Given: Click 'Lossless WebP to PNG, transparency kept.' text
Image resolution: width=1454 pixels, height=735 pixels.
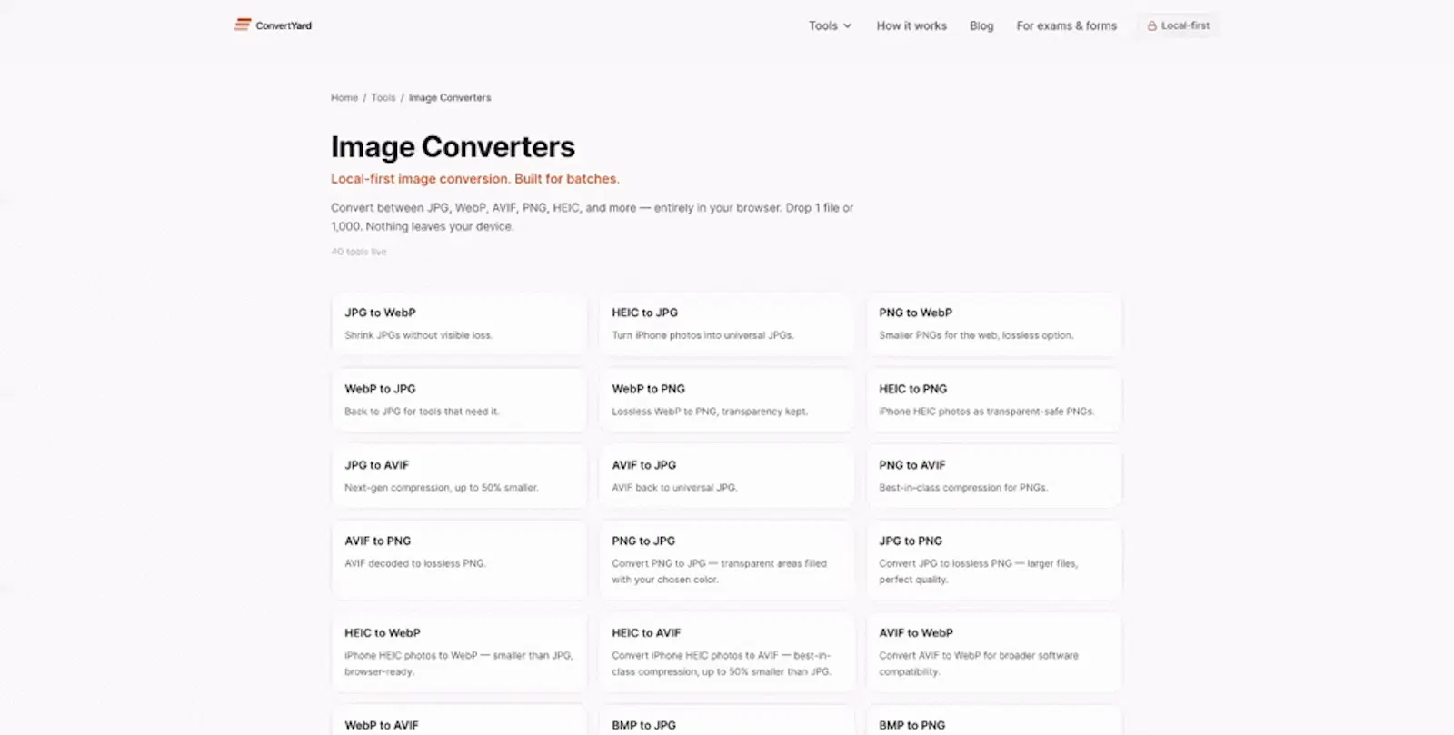Looking at the screenshot, I should click(710, 412).
